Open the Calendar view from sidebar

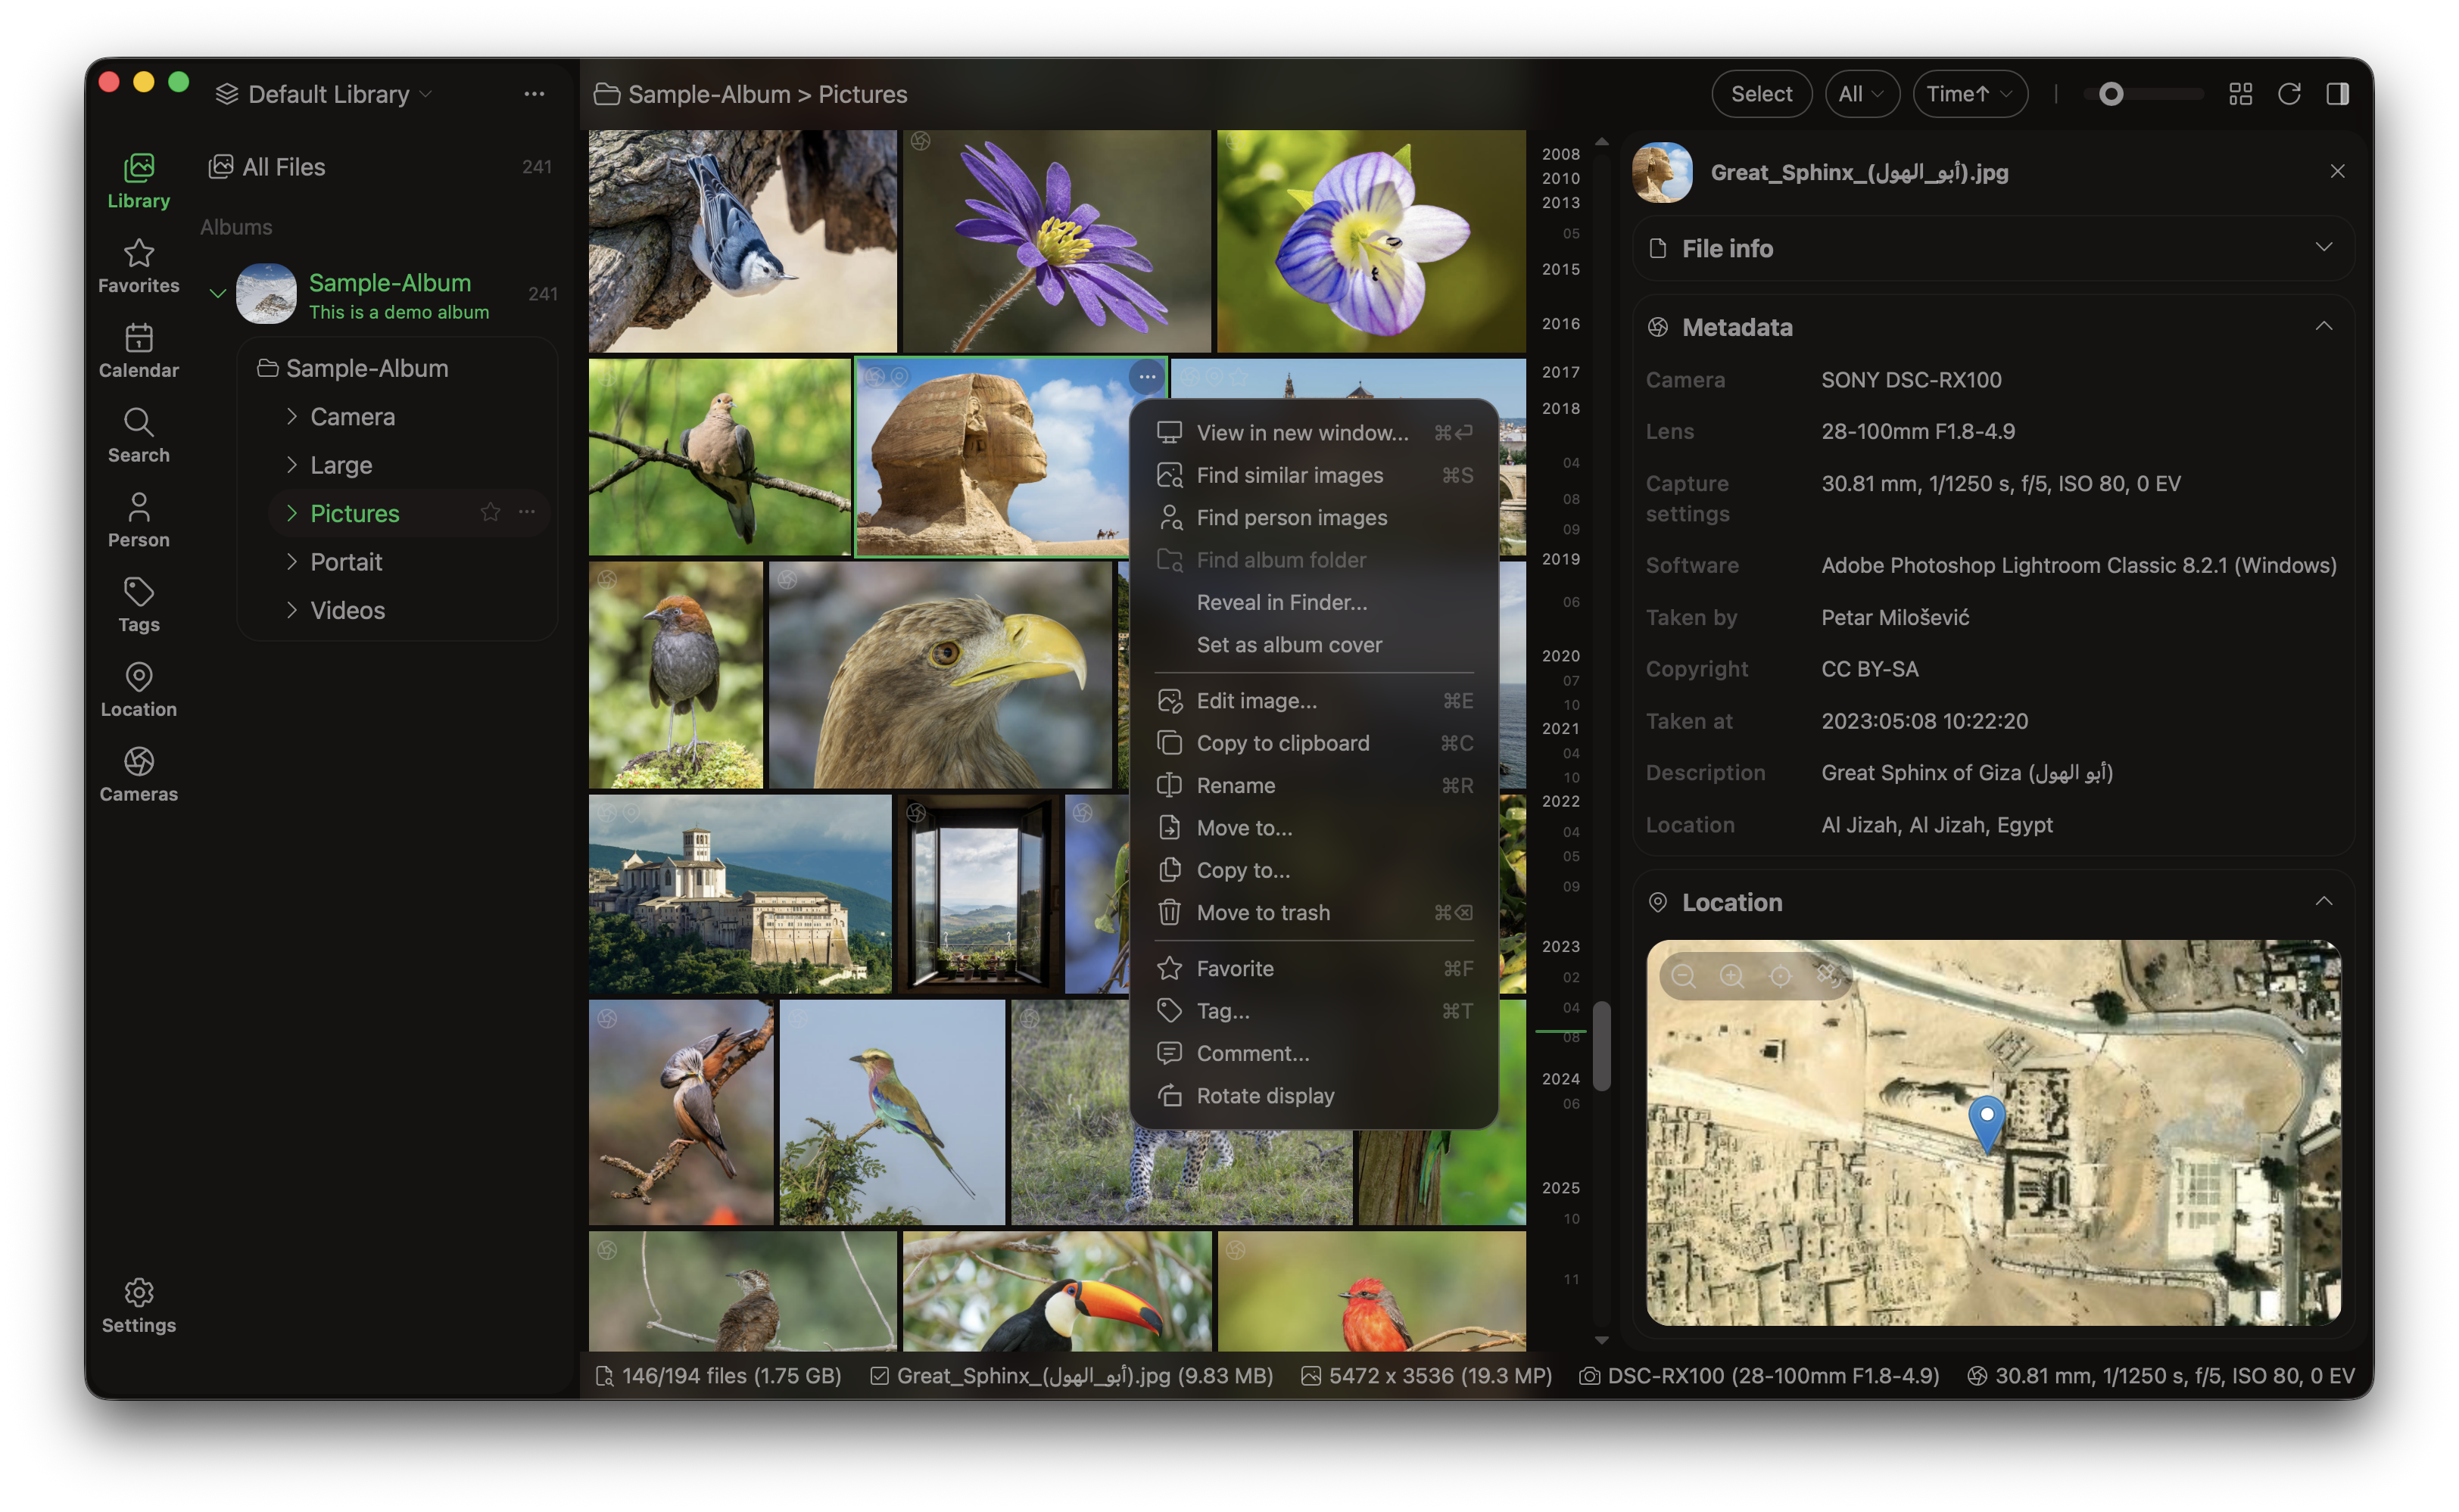[138, 350]
